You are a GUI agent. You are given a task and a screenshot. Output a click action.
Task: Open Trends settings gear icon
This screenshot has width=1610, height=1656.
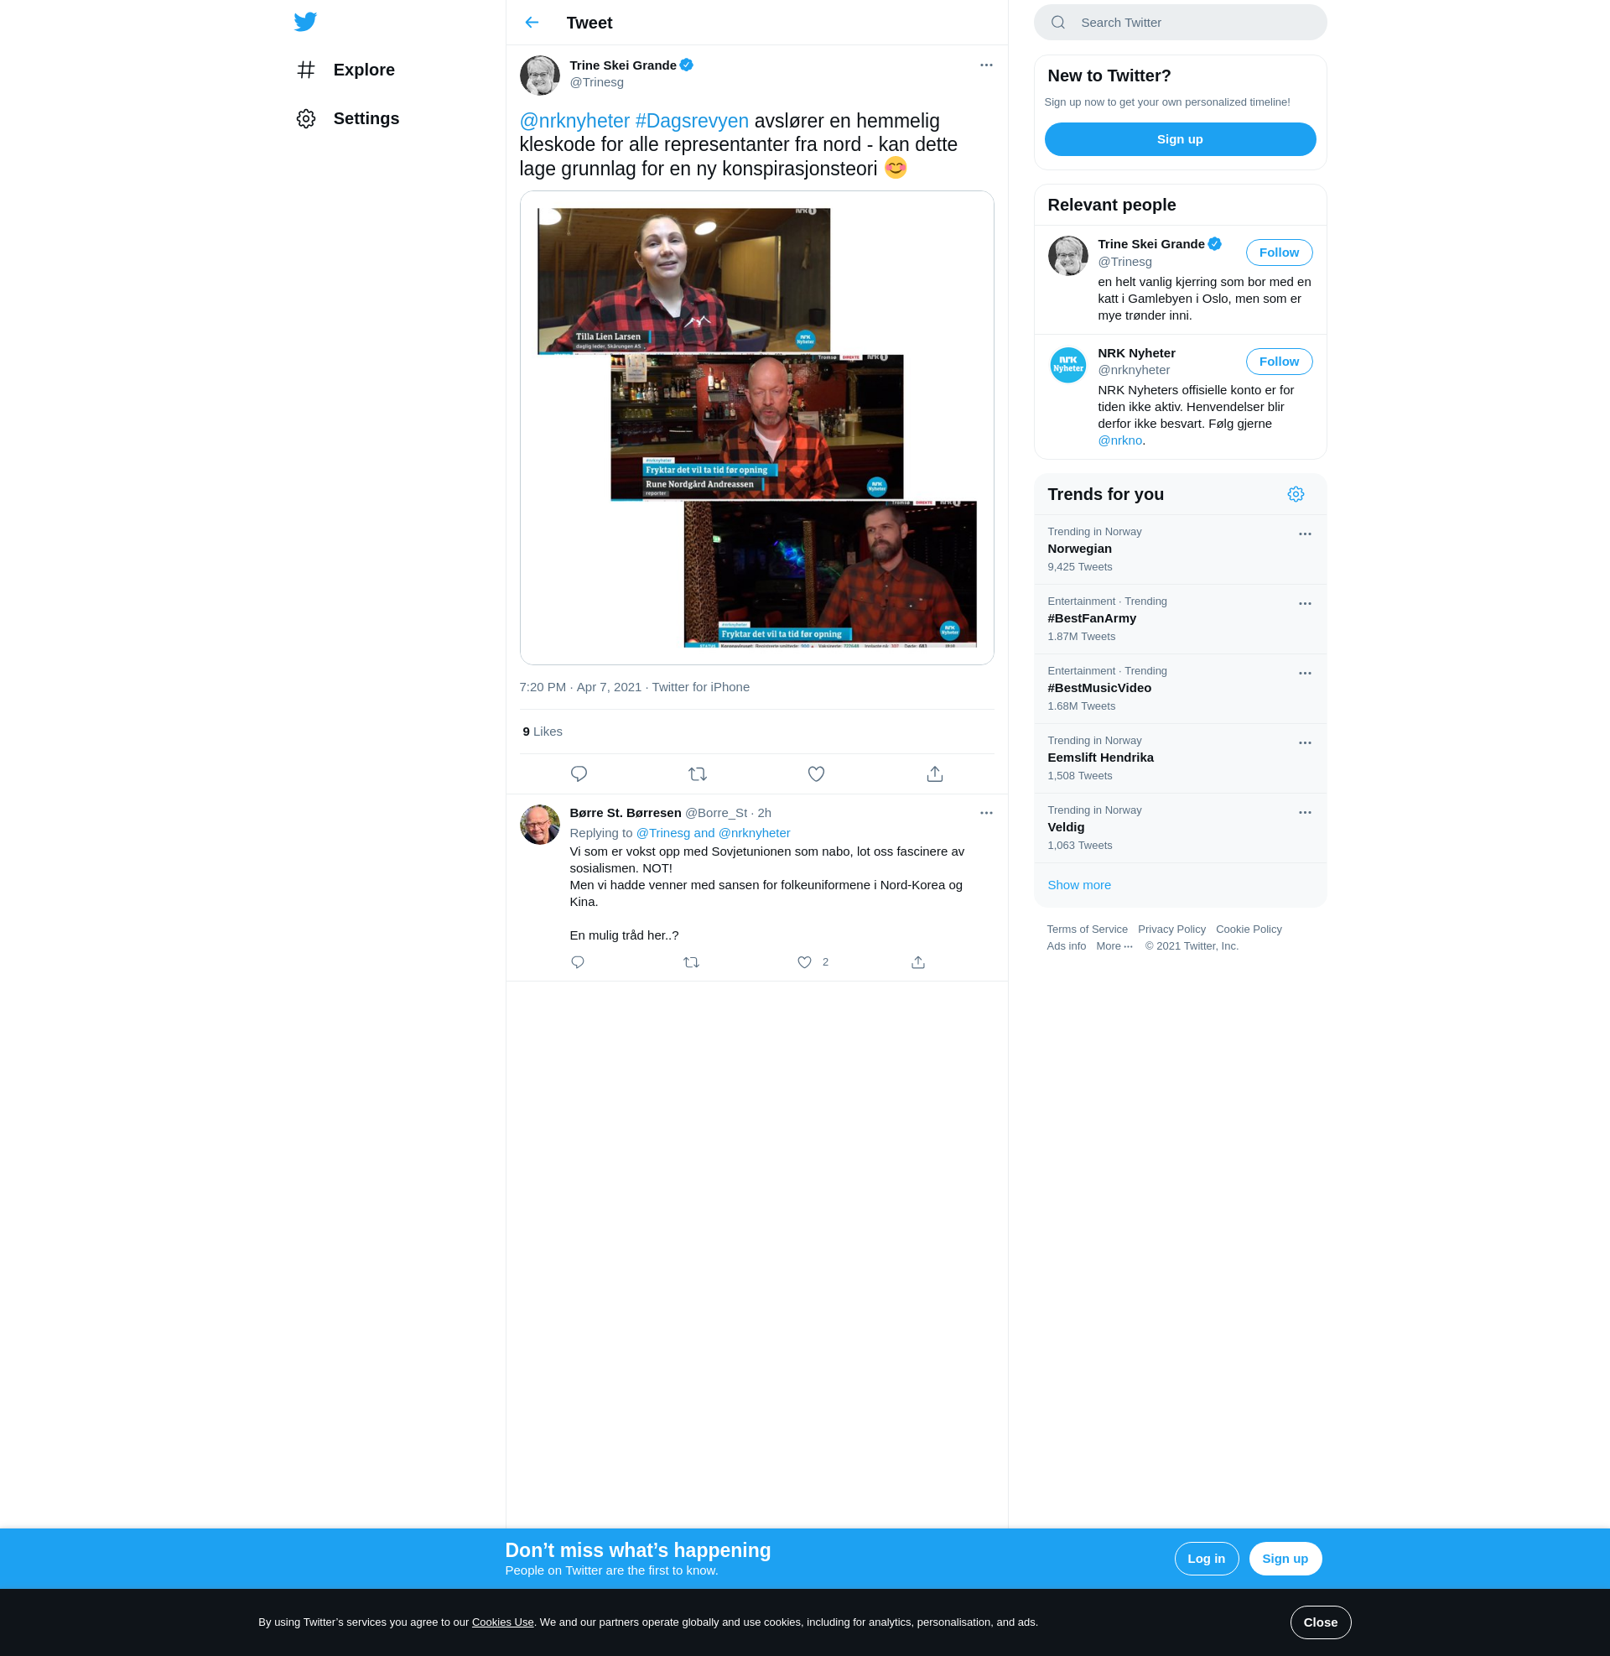[1295, 494]
